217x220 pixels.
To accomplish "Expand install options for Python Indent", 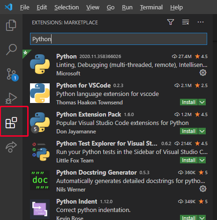I will click(x=202, y=218).
